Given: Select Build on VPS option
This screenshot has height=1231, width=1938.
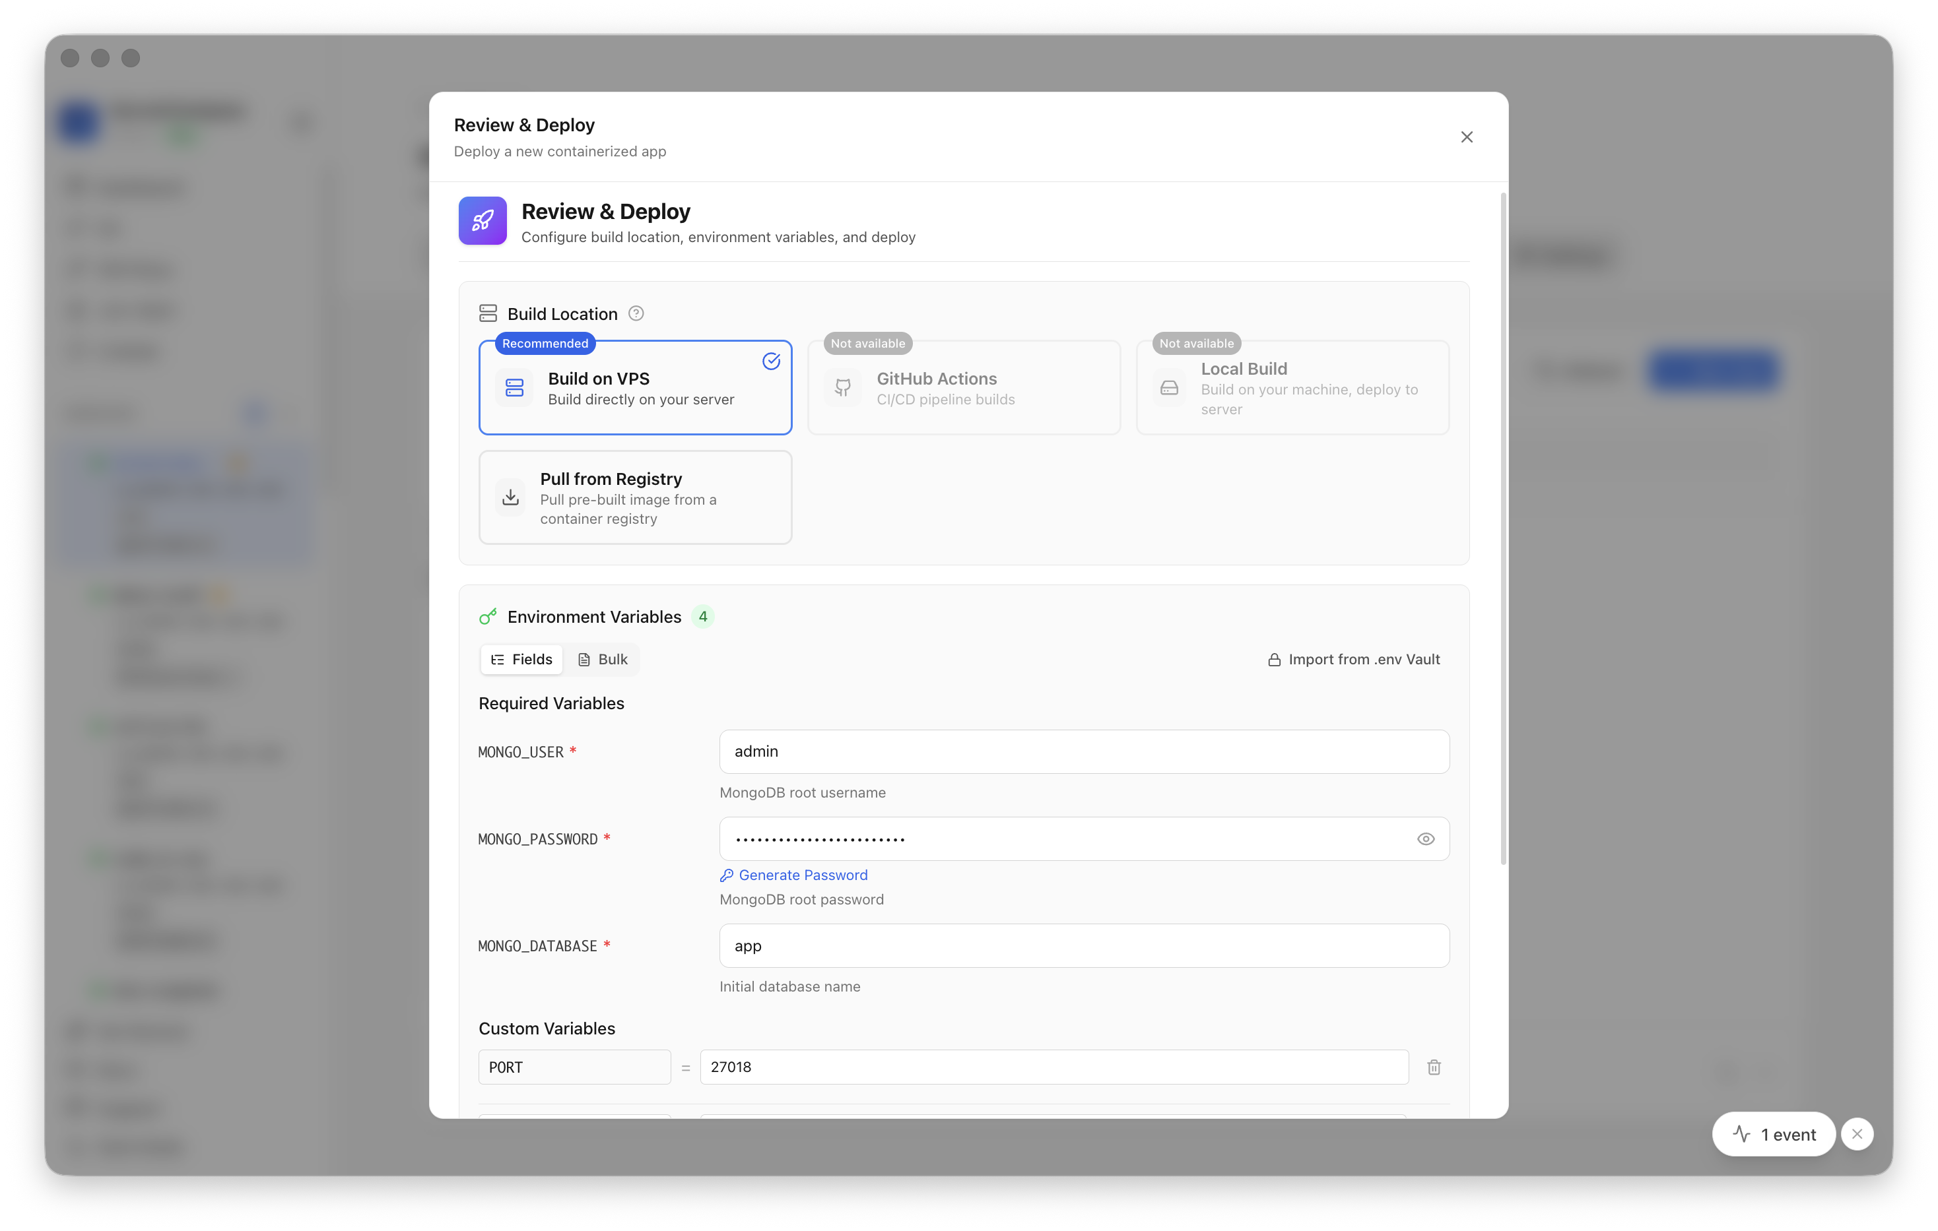Looking at the screenshot, I should [635, 388].
